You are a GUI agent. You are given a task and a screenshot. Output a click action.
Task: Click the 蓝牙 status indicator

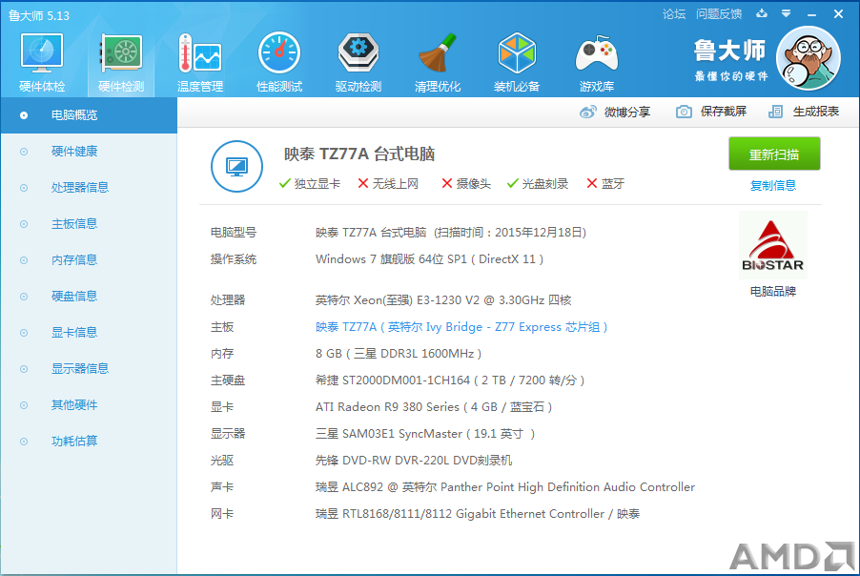[x=605, y=184]
